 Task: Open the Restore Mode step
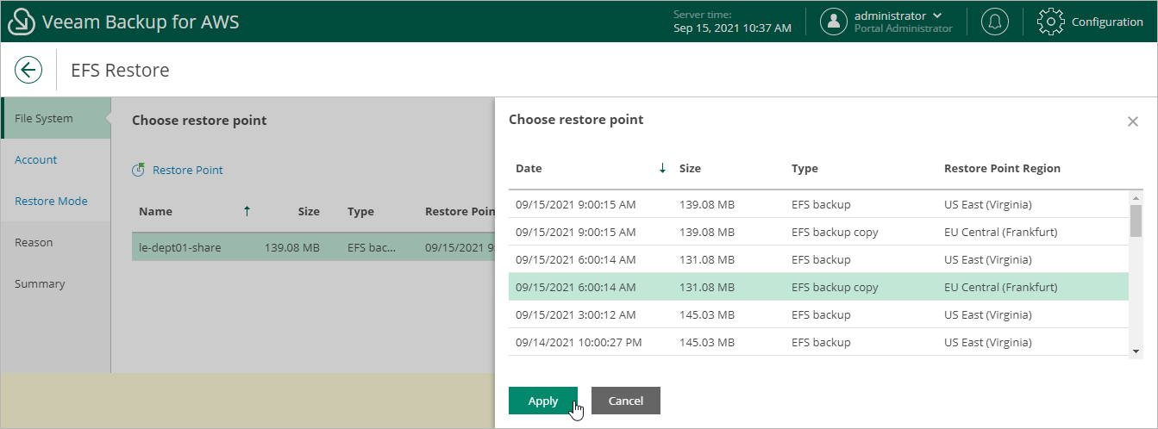coord(51,202)
